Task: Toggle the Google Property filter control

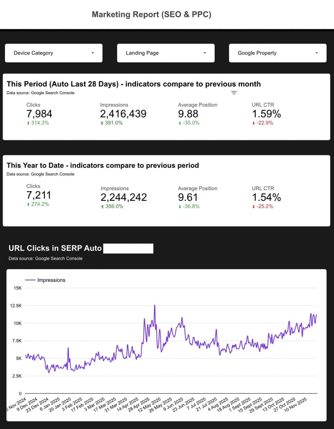Action: tap(277, 53)
